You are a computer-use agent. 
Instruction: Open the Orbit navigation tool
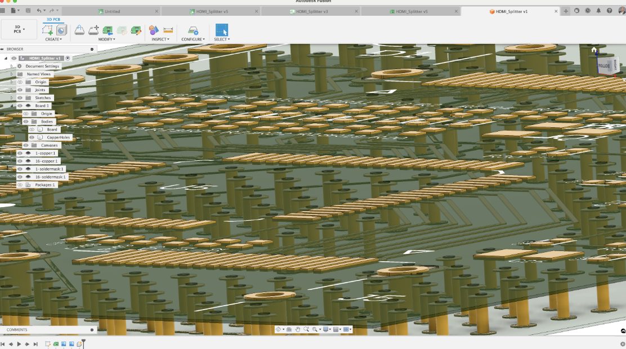coord(279,329)
